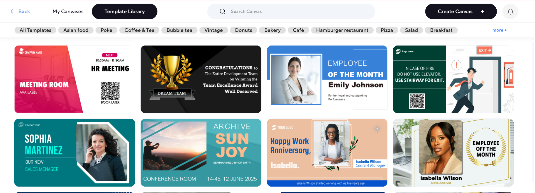Filter by Bubble tea category
535x193 pixels.
[x=179, y=30]
